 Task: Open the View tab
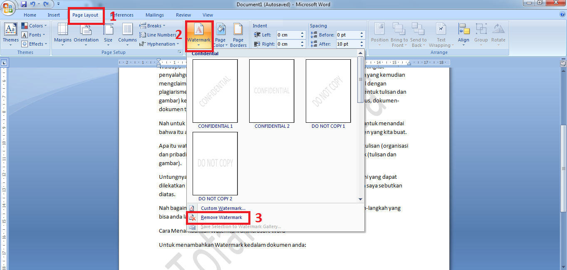(x=208, y=15)
